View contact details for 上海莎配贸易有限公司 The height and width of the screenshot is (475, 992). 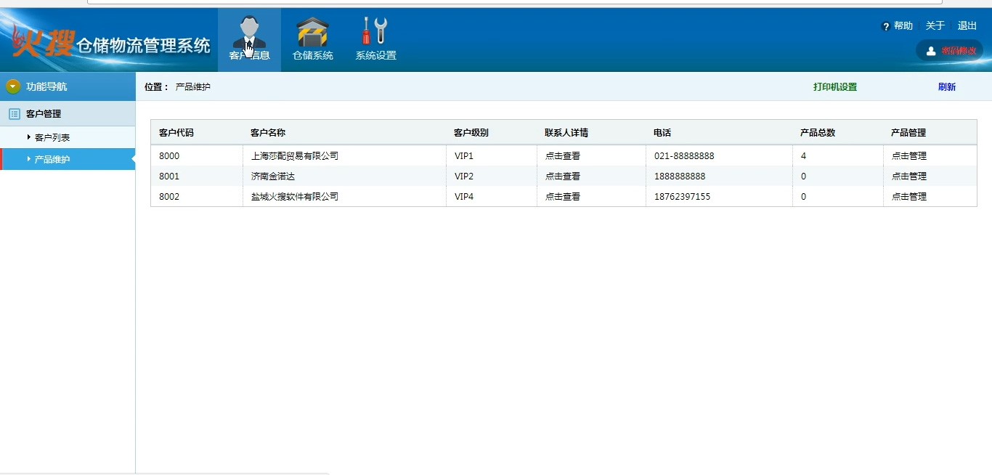(563, 156)
